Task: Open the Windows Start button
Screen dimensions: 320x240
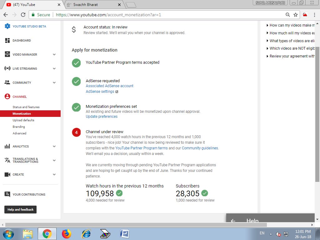Action: (8, 234)
